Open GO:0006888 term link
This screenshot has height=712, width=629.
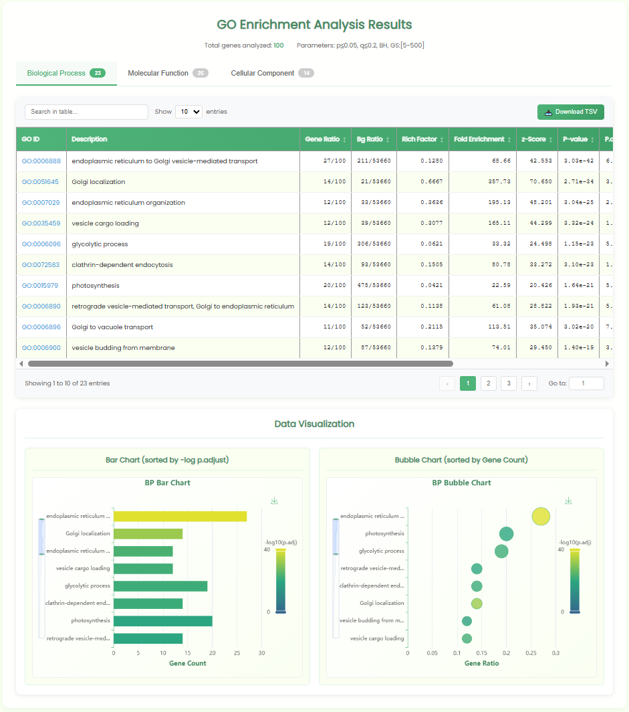[x=41, y=161]
